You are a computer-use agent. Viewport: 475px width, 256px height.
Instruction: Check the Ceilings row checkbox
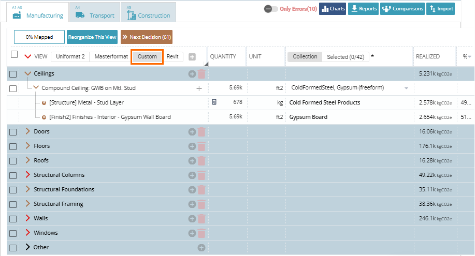(13, 74)
